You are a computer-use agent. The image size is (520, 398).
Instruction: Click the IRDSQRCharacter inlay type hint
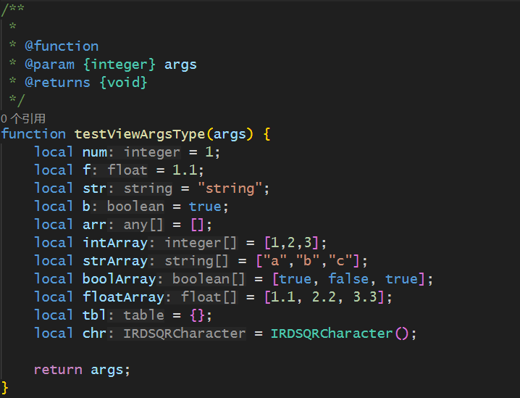tap(185, 333)
